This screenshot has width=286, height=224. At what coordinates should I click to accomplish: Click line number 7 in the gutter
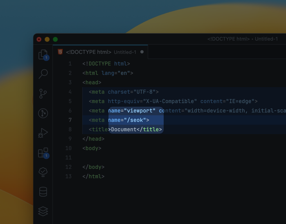point(70,120)
